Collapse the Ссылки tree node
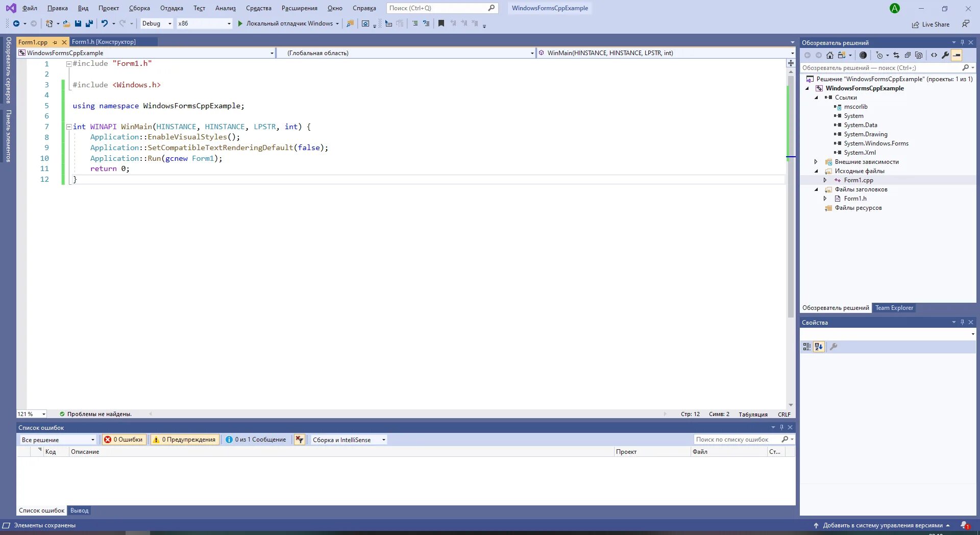 [816, 98]
